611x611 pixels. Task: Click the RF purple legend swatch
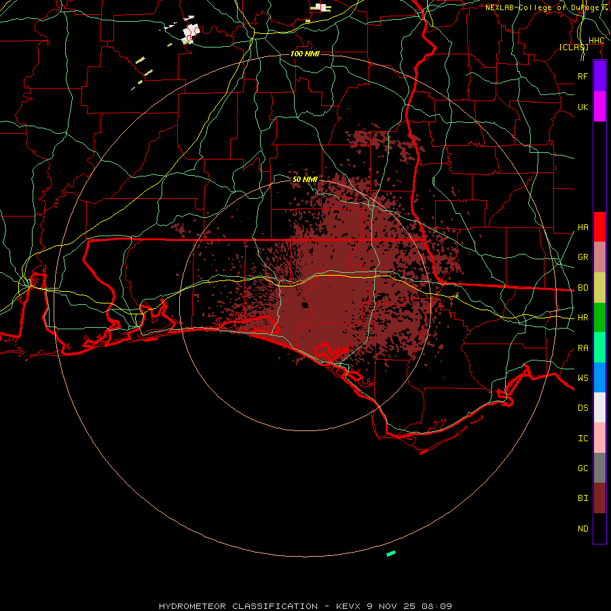tap(599, 76)
